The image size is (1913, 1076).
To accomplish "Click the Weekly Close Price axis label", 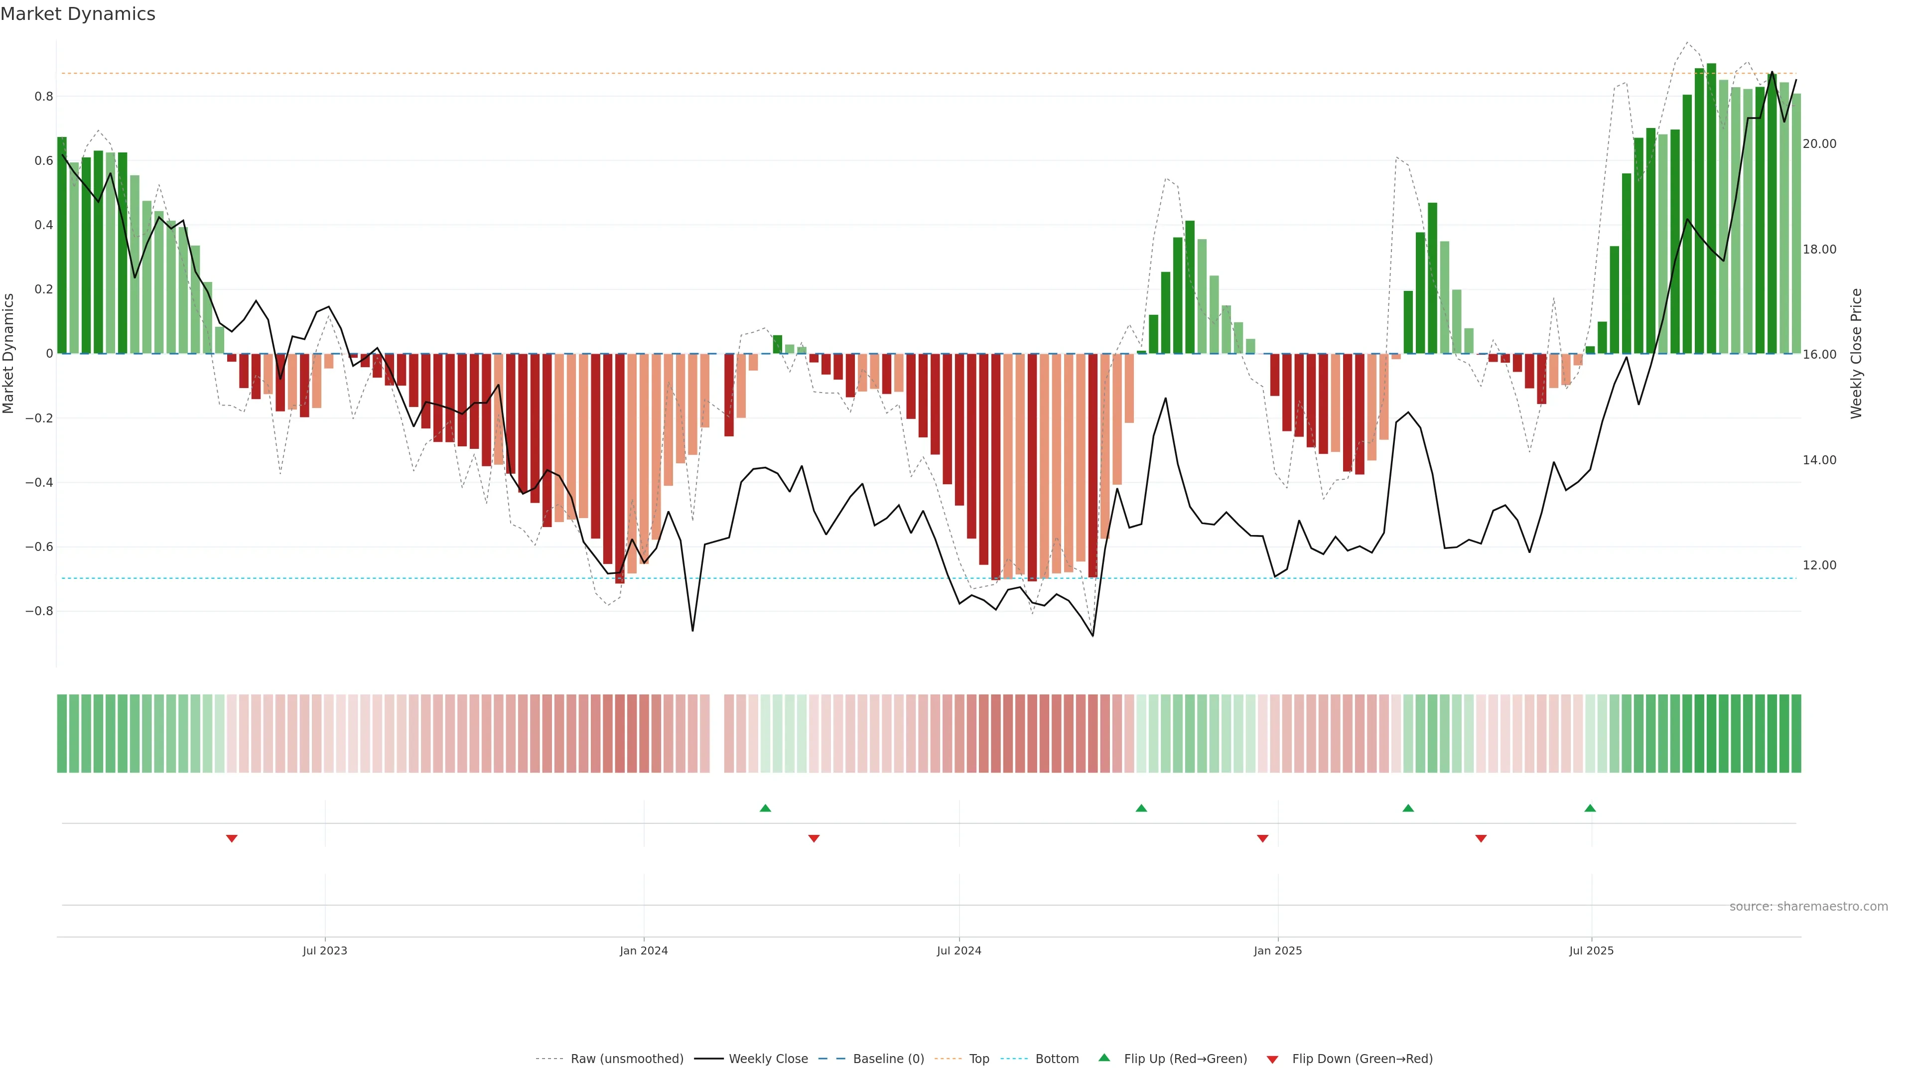I will [x=1856, y=354].
